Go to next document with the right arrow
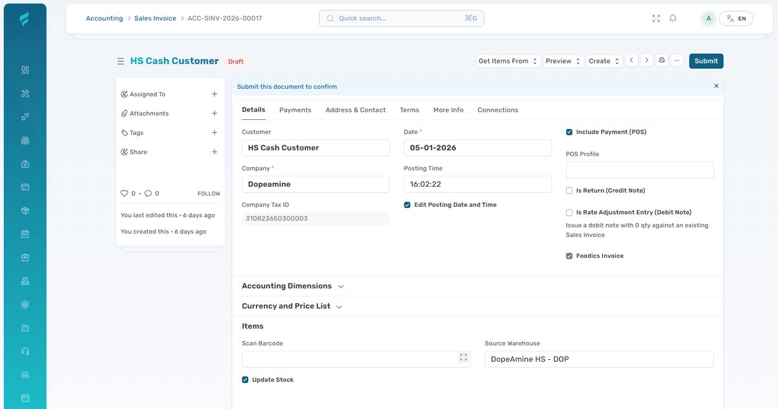The height and width of the screenshot is (409, 778). (x=646, y=60)
